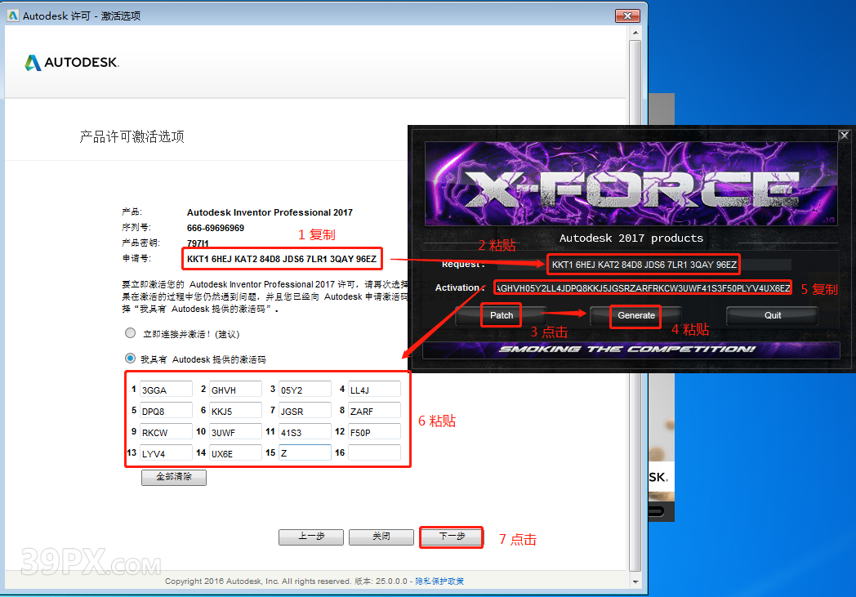Click activation code field 1 containing 3GGA
Image resolution: width=856 pixels, height=597 pixels.
tap(166, 390)
